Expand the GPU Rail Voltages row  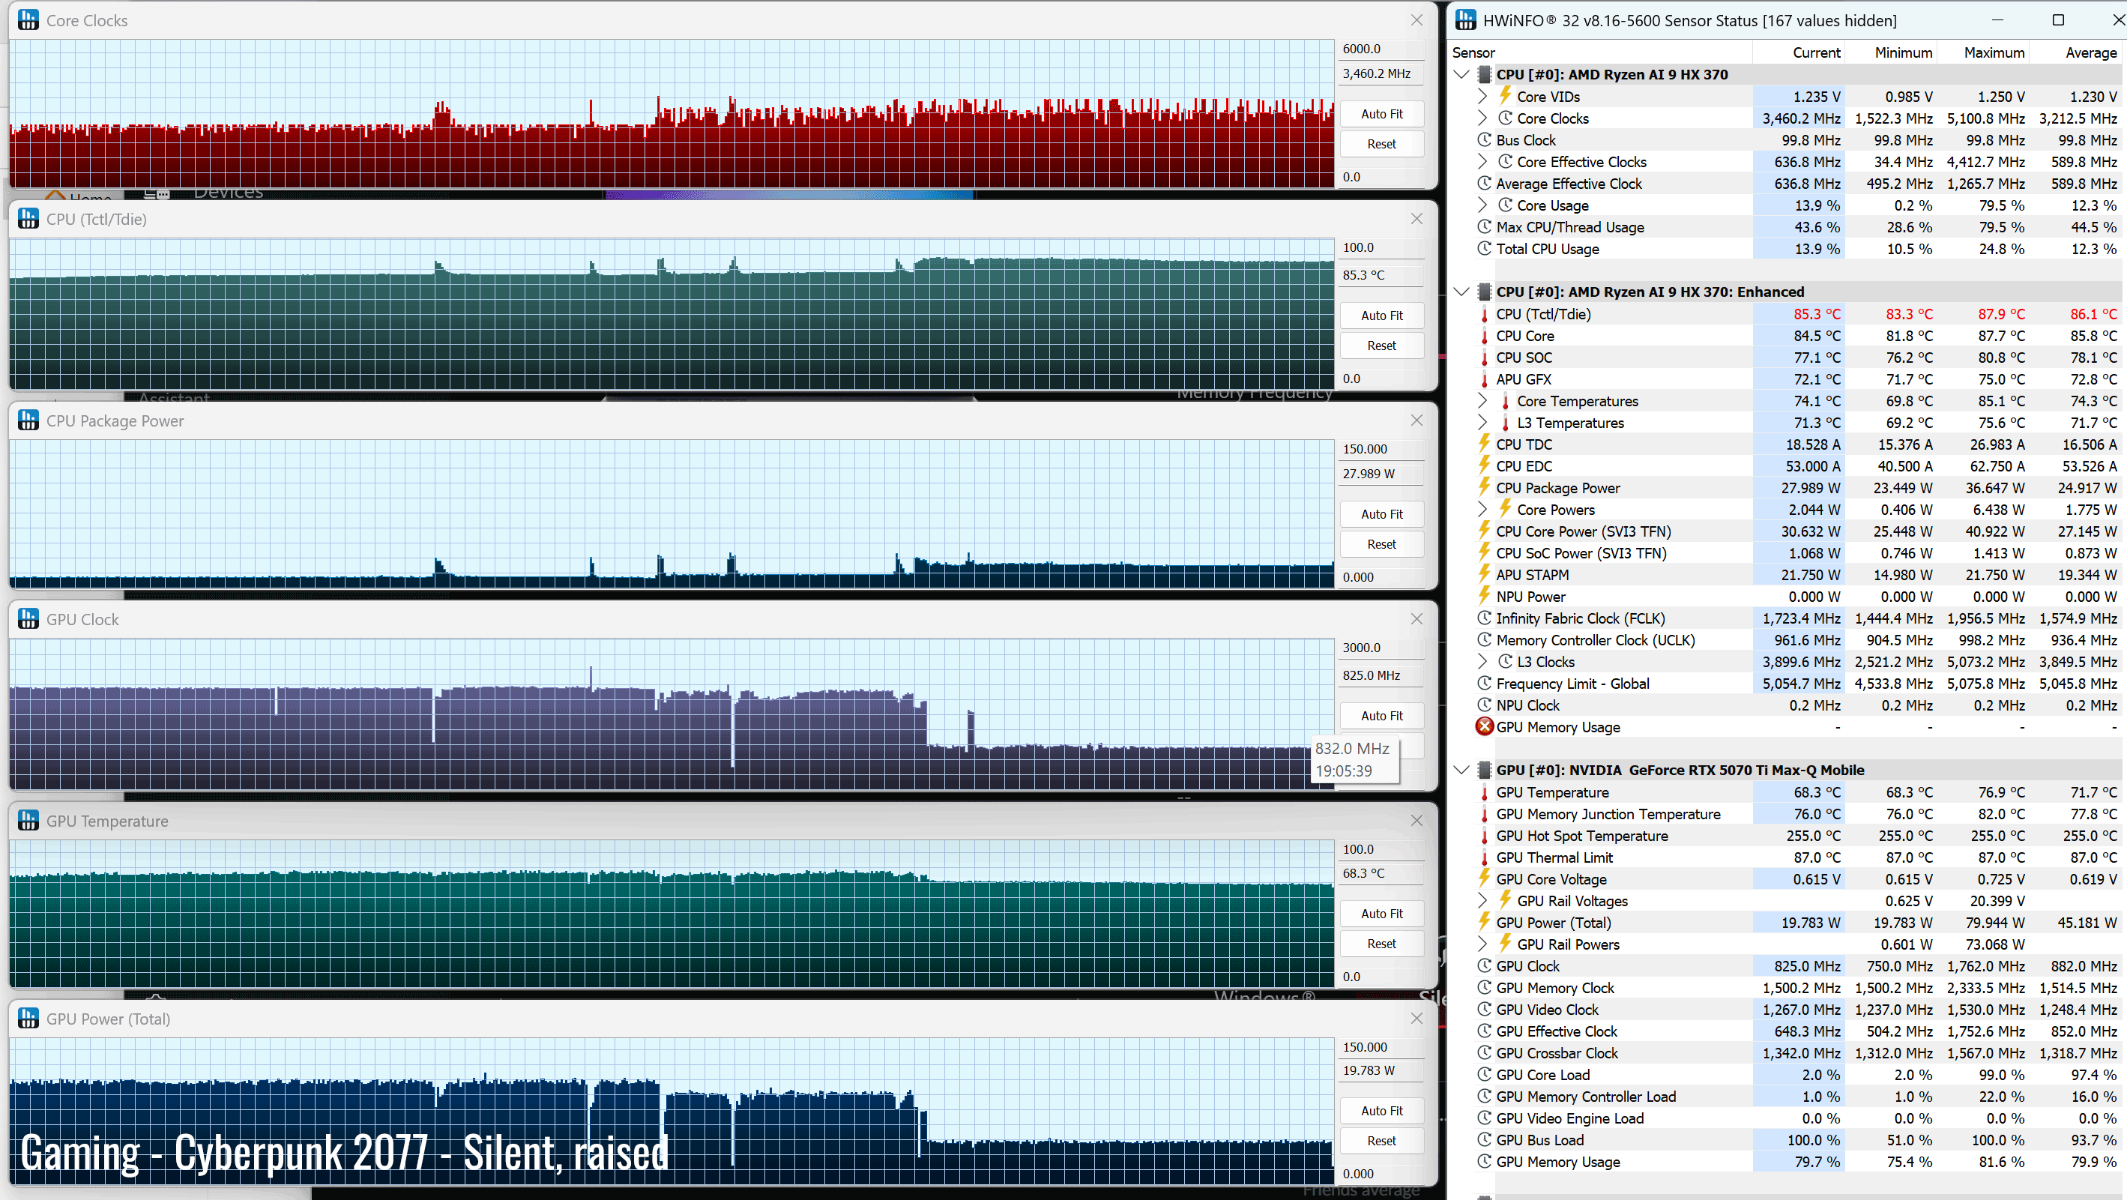pyautogui.click(x=1482, y=900)
